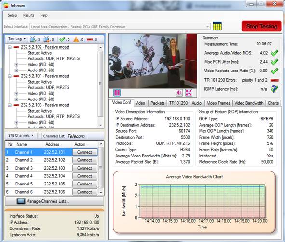Image resolution: width=285 pixels, height=242 pixels.
Task: Open the yellow grid view icon
Action: (217, 26)
